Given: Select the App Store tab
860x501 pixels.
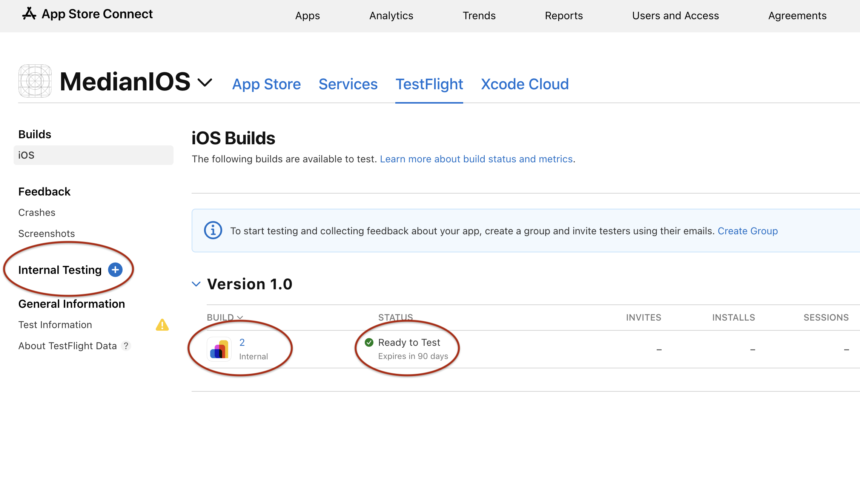Looking at the screenshot, I should pos(267,84).
